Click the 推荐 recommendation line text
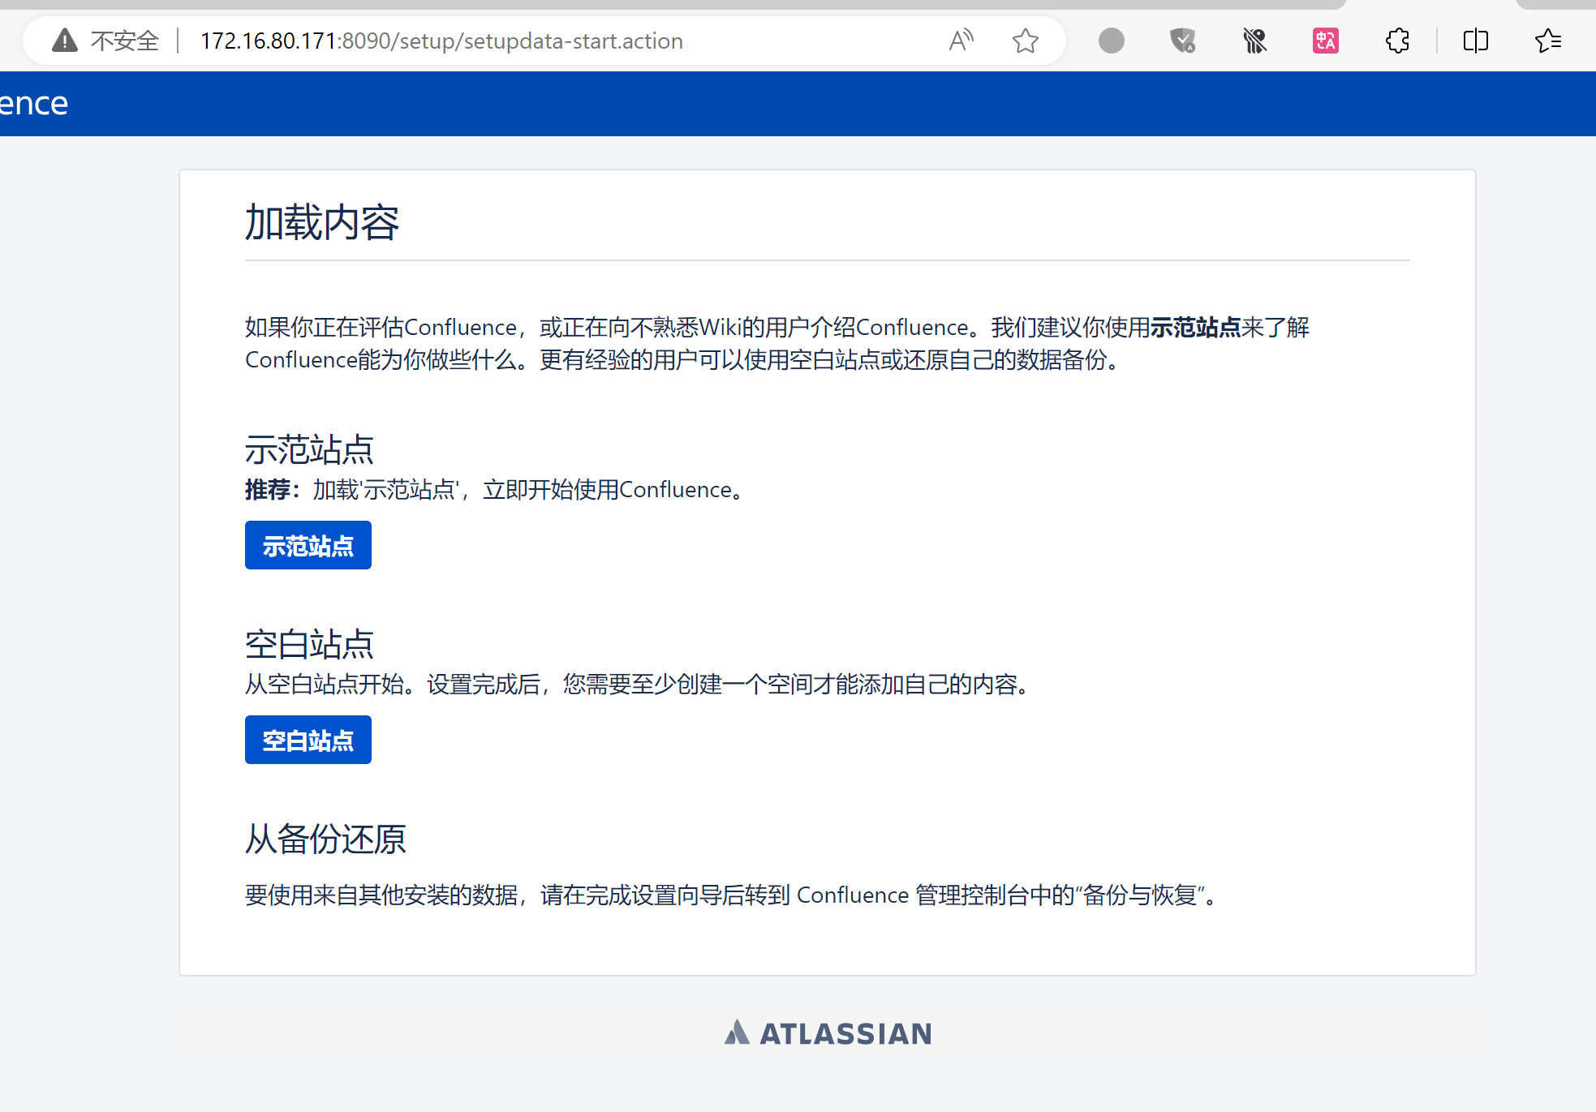Image resolution: width=1596 pixels, height=1112 pixels. point(495,489)
